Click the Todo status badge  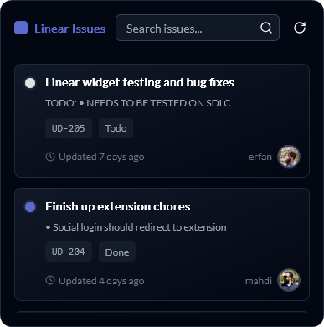click(116, 128)
